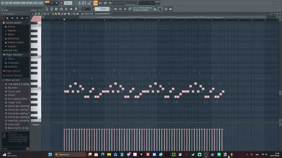Select the Guitar stuff preset
The height and width of the screenshot is (158, 282).
click(x=13, y=124)
